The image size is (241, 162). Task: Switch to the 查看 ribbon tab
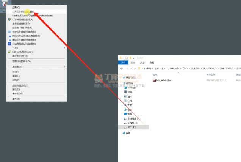(x=152, y=63)
